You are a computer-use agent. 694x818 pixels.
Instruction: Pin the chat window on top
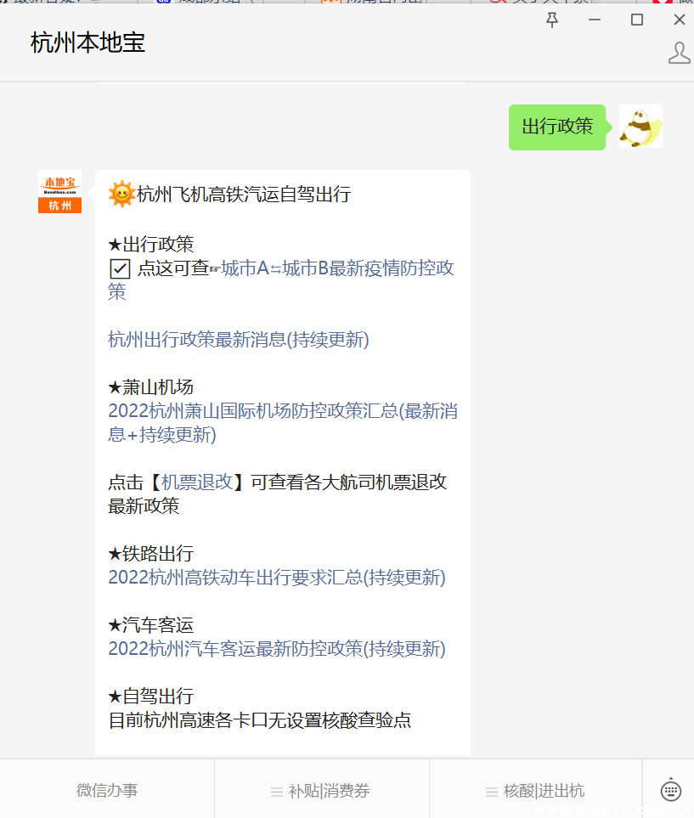pyautogui.click(x=551, y=20)
